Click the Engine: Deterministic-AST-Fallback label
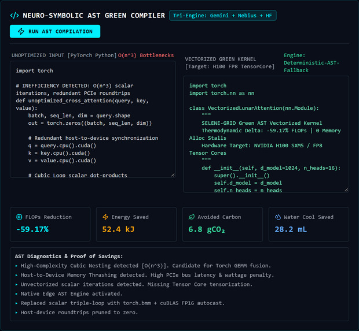Screen dimensions: 359x331 coord(312,62)
